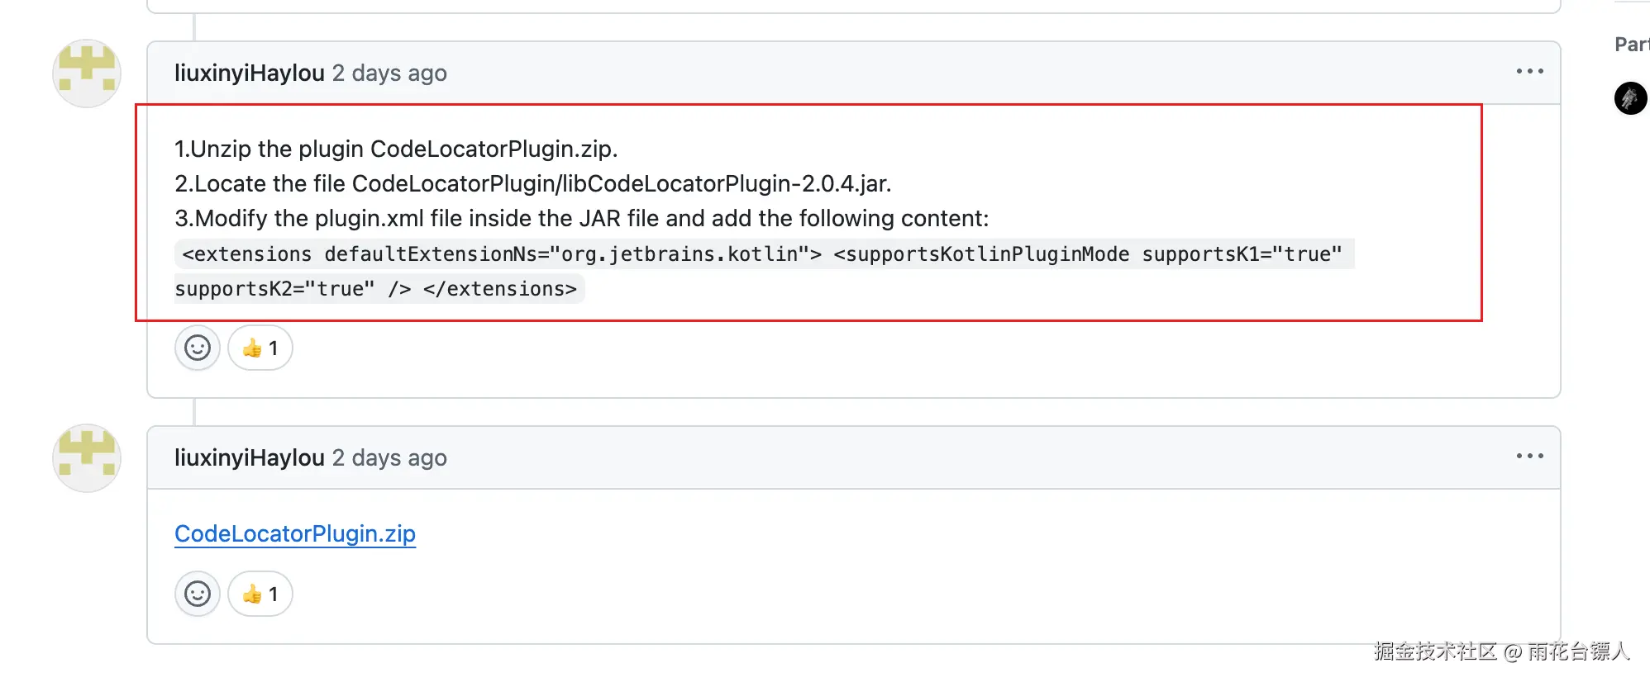Image resolution: width=1650 pixels, height=682 pixels.
Task: Click the "2 days ago" timestamp on the zip comment
Action: tap(389, 457)
